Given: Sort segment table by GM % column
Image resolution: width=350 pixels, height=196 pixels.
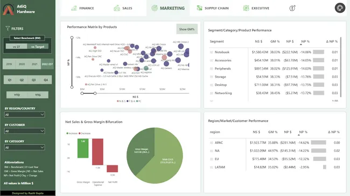Looking at the screenshot, I should [275, 41].
